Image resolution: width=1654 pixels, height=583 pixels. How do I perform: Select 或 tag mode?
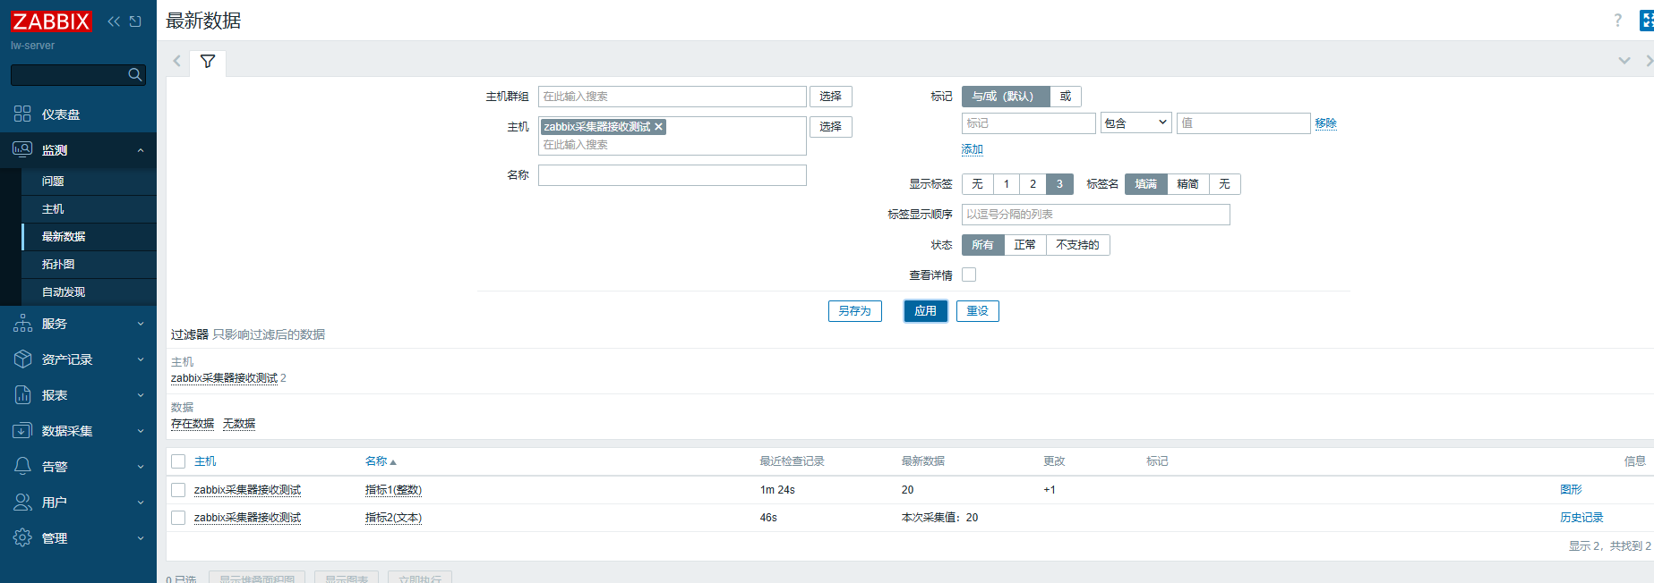[1066, 97]
